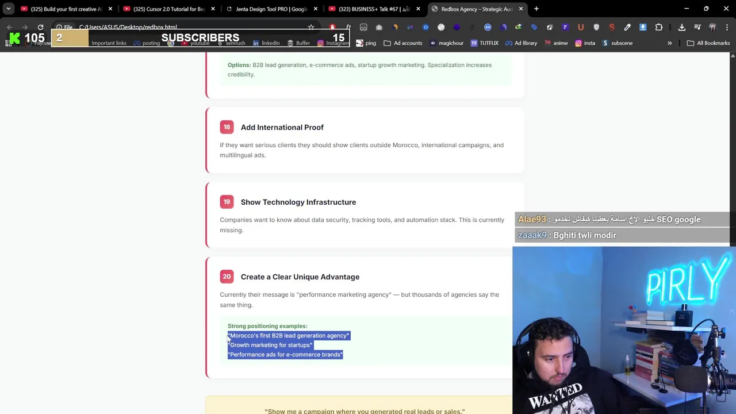Close the Jenta Design Tool PRO tab
736x414 pixels.
pyautogui.click(x=316, y=9)
